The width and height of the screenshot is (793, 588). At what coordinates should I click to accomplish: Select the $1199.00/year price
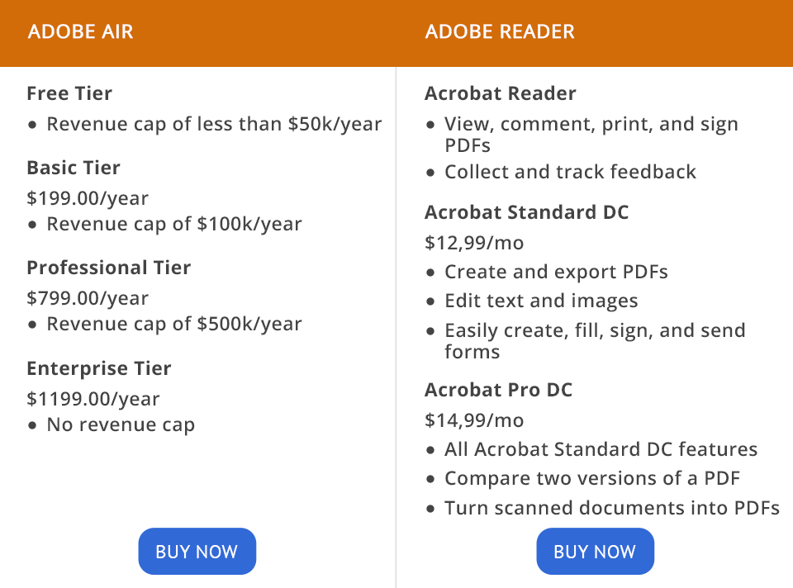click(x=93, y=399)
